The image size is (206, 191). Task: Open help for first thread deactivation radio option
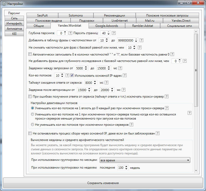tap(167, 108)
